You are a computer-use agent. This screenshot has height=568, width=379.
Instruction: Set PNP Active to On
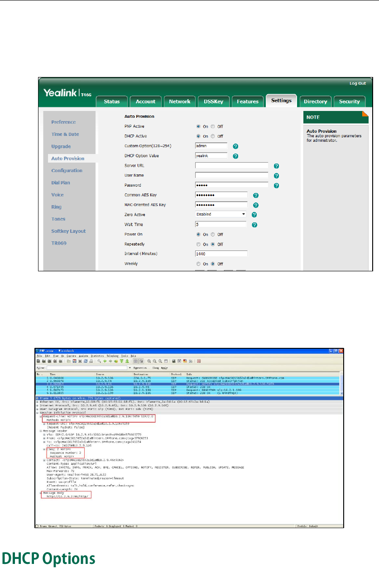(199, 126)
